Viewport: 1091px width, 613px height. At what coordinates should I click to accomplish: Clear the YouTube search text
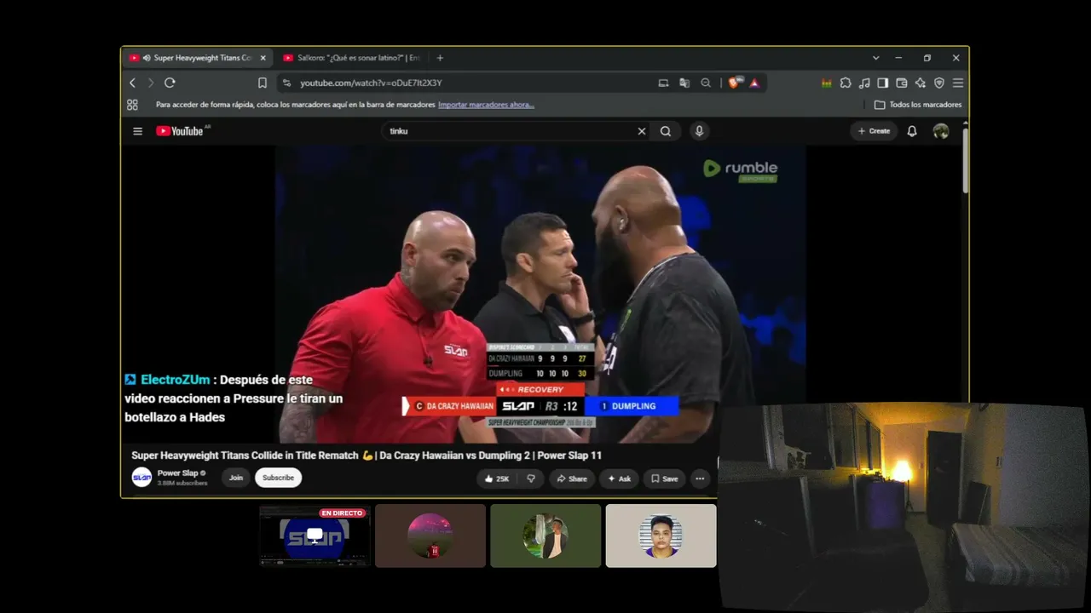[x=642, y=131]
